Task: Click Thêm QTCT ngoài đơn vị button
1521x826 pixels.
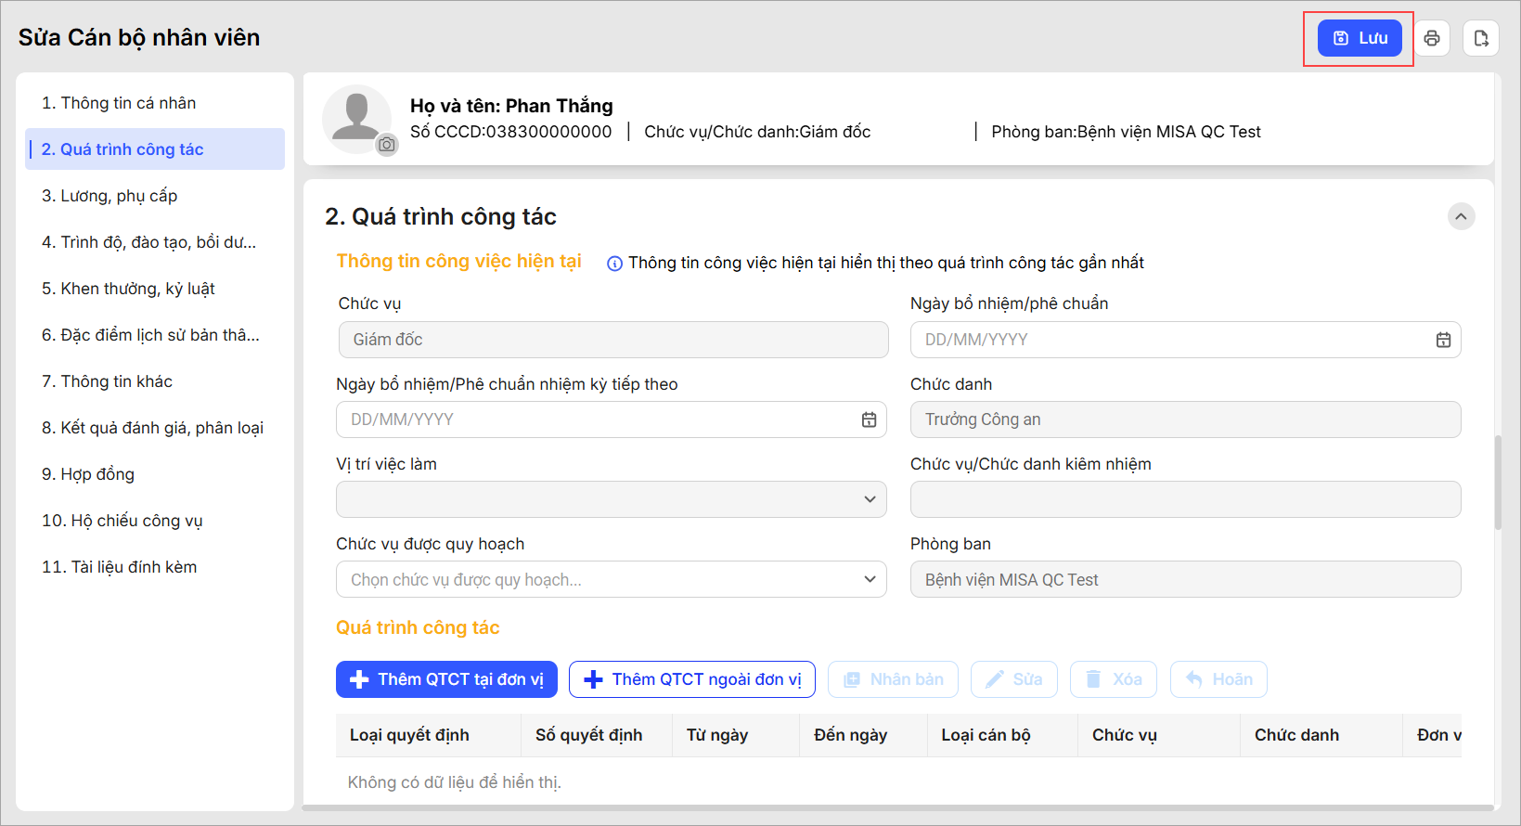Action: [x=691, y=679]
